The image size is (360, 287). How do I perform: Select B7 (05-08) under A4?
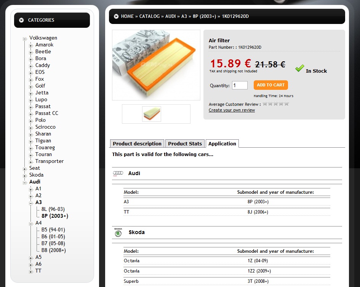(x=53, y=243)
